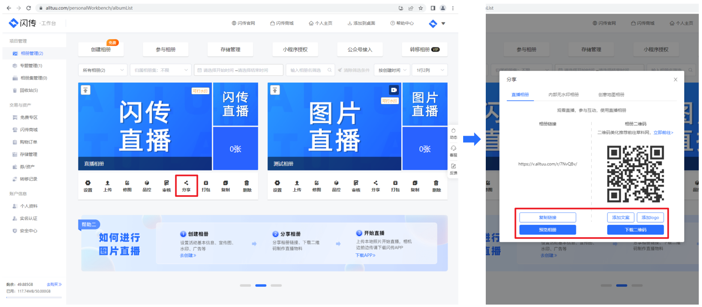The height and width of the screenshot is (307, 702).
Task: Open 免费专区 in the sidebar
Action: coord(29,118)
